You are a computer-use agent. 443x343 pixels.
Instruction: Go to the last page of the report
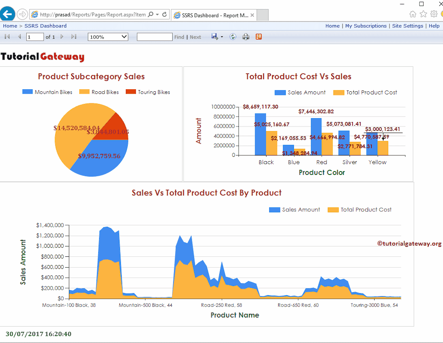[74, 37]
